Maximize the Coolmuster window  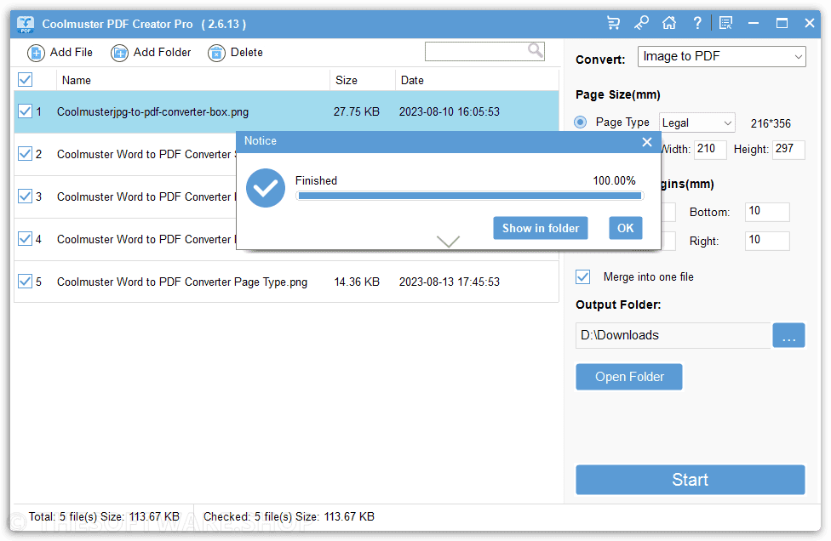(782, 23)
